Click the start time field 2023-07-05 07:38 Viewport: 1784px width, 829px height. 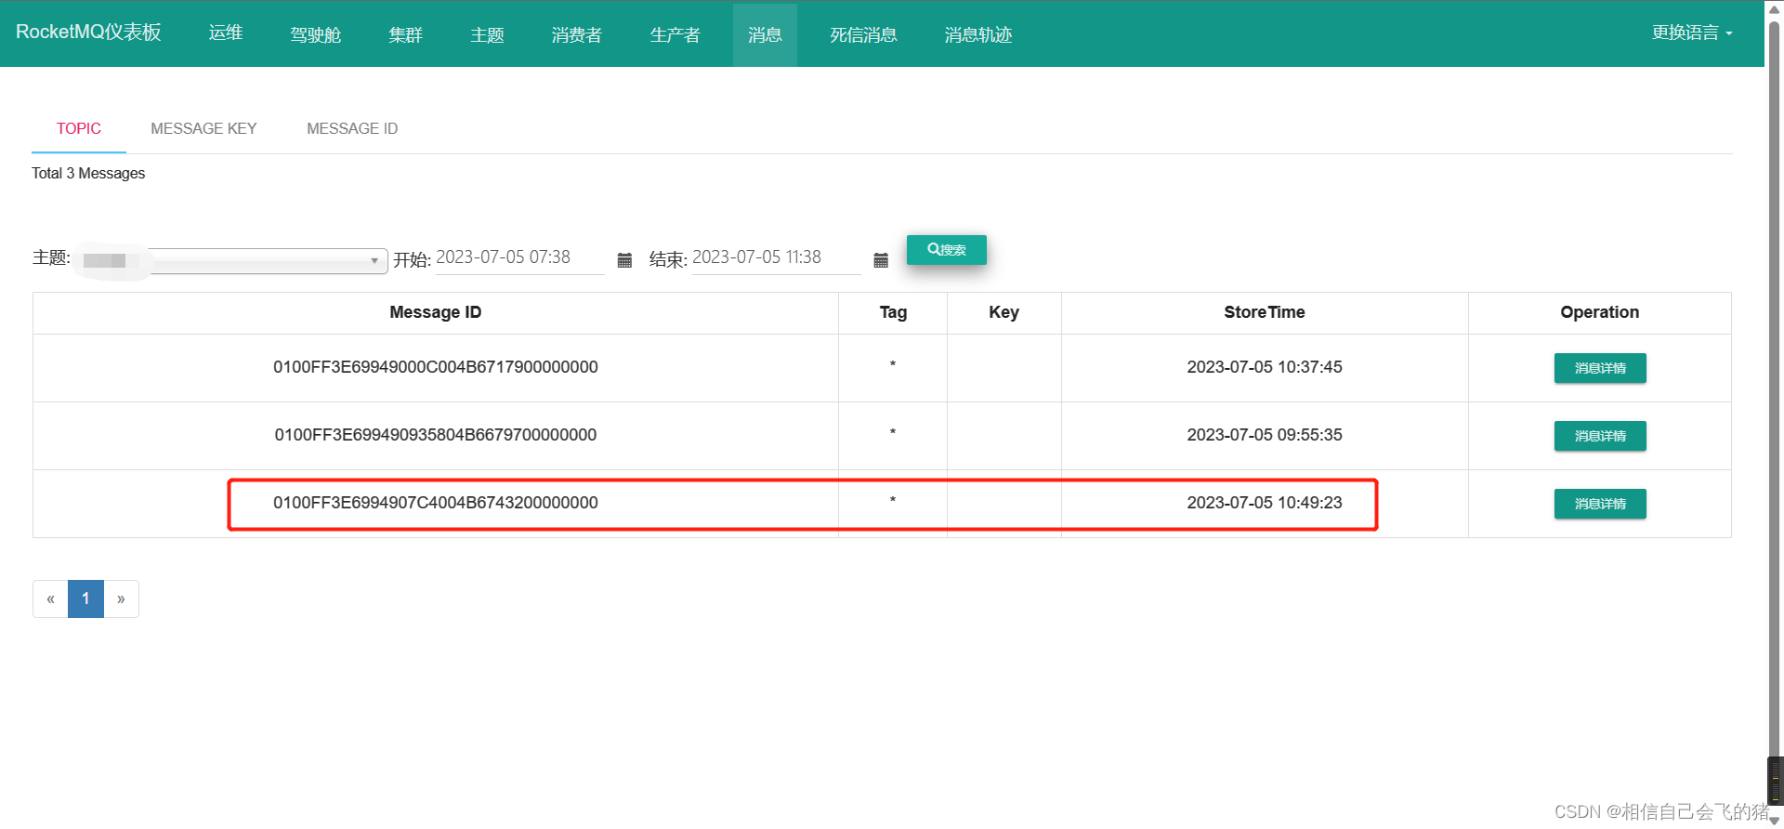520,257
